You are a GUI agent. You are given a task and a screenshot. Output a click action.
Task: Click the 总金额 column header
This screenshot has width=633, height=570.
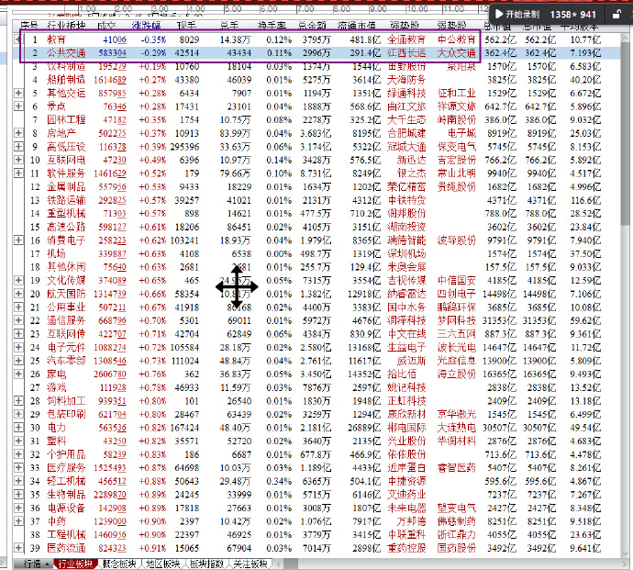pos(314,26)
